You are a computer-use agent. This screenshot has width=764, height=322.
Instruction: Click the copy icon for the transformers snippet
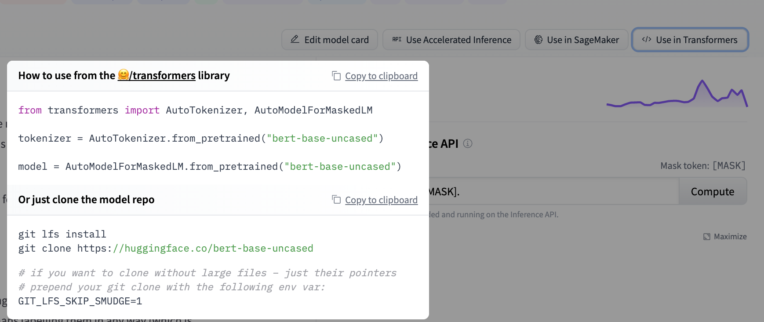336,76
